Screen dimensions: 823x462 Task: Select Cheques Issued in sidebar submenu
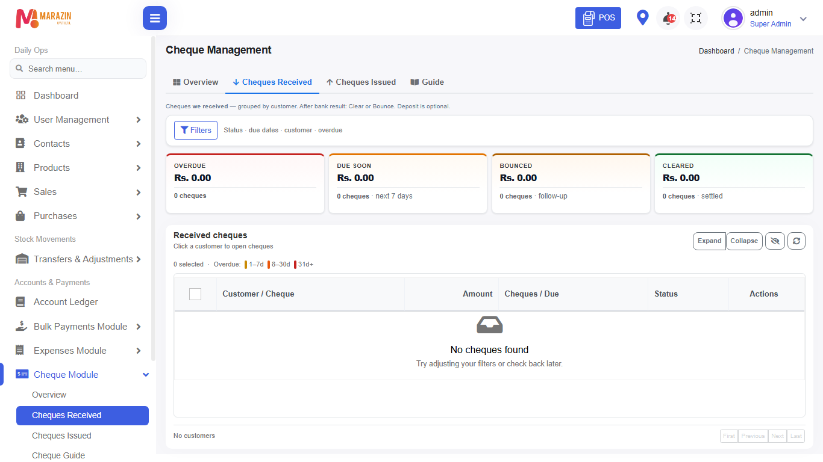pyautogui.click(x=61, y=436)
